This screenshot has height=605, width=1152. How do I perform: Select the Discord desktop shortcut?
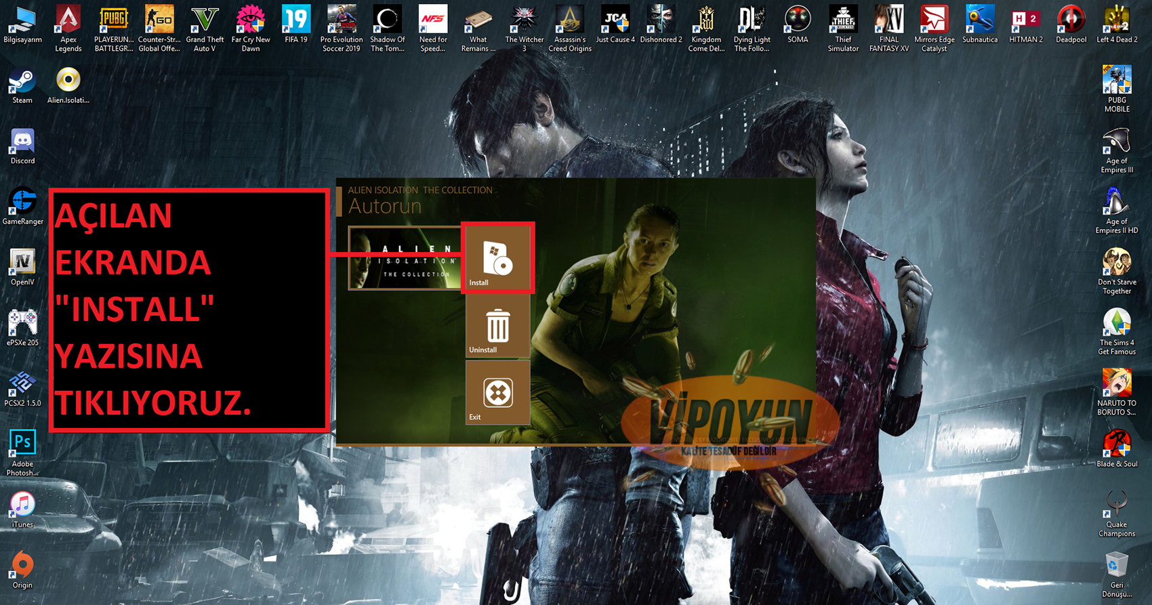tap(22, 146)
